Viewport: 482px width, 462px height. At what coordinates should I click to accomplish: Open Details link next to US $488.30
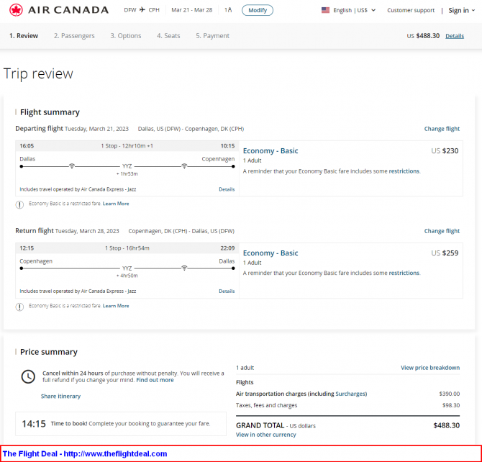pos(455,36)
